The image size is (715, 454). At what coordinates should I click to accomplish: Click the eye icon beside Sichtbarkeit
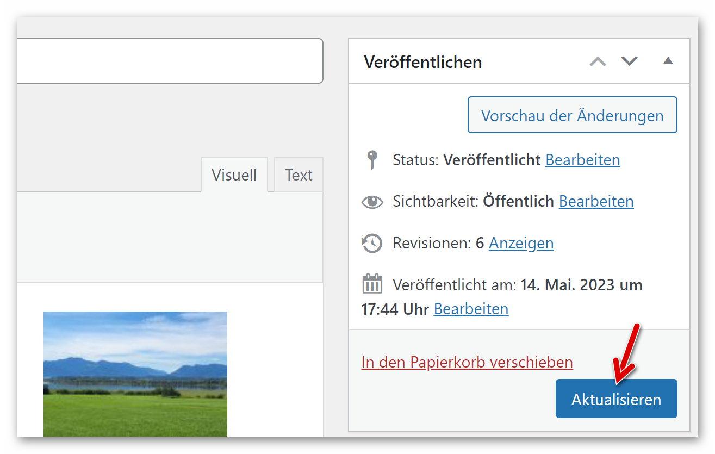click(372, 202)
